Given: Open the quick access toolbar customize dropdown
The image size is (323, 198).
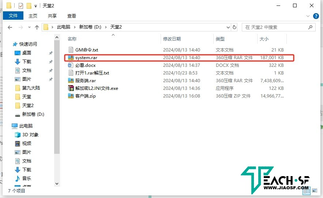Looking at the screenshot, I should tap(35, 6).
